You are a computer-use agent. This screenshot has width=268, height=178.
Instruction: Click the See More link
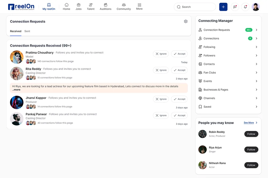click(249, 123)
